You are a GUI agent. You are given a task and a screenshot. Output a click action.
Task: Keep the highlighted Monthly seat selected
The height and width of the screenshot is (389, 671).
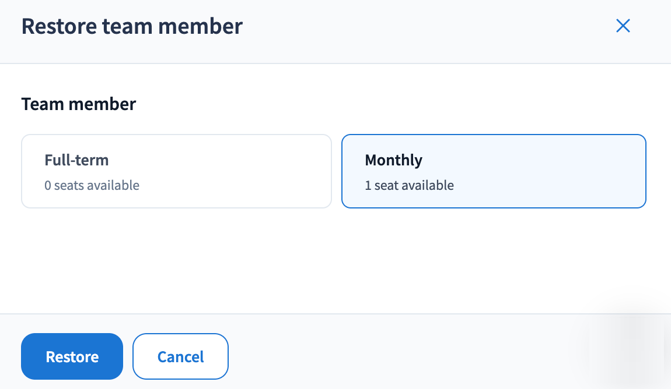point(494,171)
